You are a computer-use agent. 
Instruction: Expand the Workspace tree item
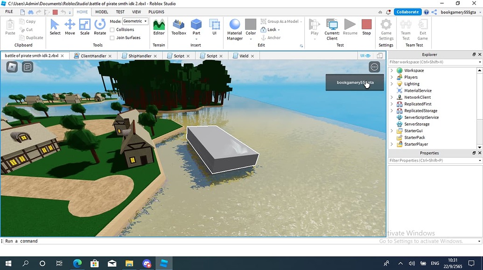tap(392, 70)
